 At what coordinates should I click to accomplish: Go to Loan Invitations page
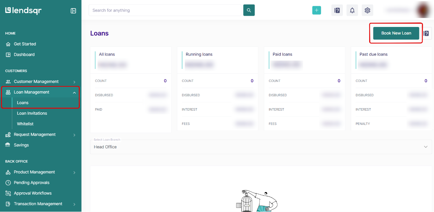(32, 113)
